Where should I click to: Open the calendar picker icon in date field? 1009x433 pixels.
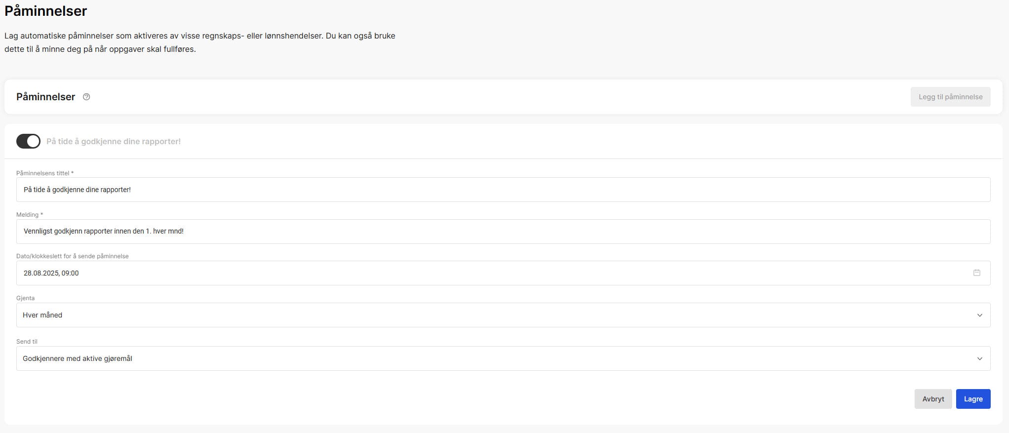(976, 273)
